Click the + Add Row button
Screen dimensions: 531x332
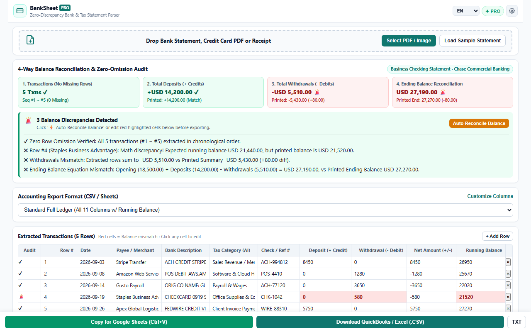[x=497, y=236]
